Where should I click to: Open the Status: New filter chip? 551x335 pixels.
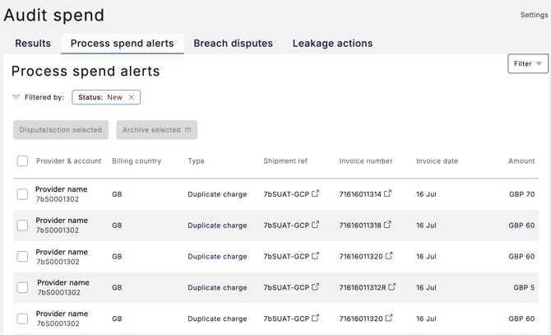[x=100, y=97]
